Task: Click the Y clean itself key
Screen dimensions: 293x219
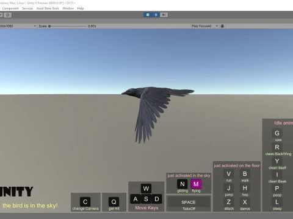Action: 277,161
